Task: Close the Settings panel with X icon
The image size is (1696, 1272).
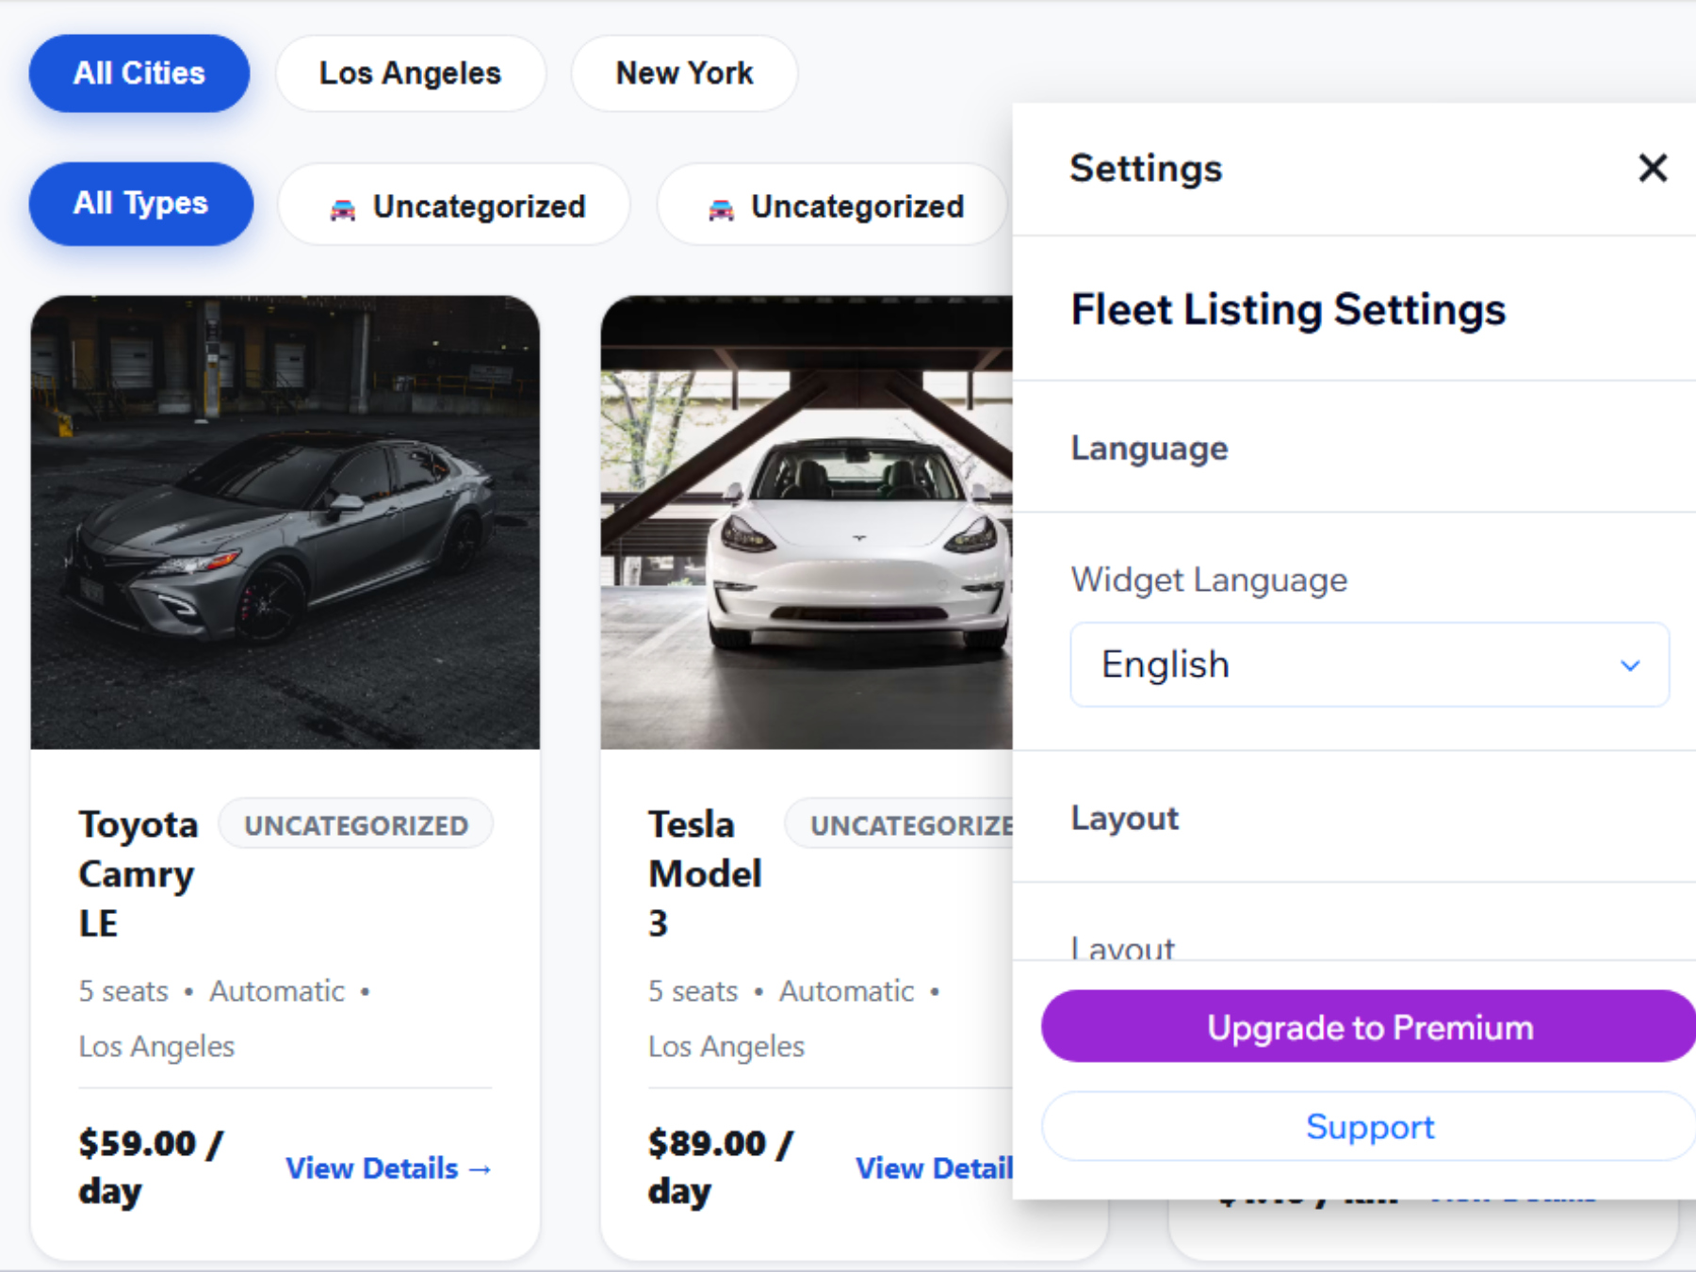Action: tap(1653, 169)
